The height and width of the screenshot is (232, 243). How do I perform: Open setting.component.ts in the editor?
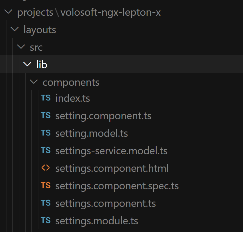coord(103,116)
